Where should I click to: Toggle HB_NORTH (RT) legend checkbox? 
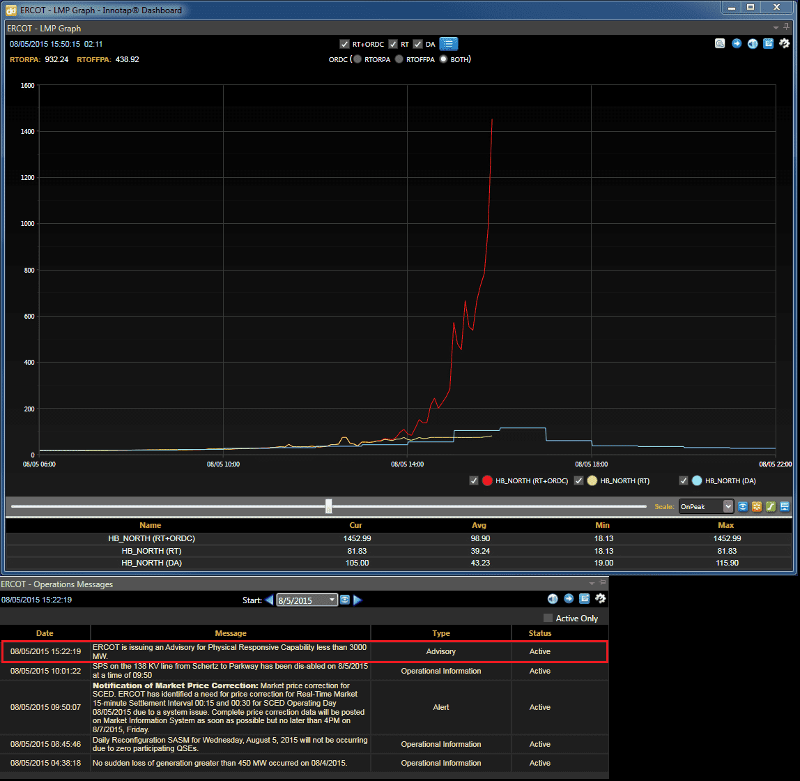(x=578, y=480)
